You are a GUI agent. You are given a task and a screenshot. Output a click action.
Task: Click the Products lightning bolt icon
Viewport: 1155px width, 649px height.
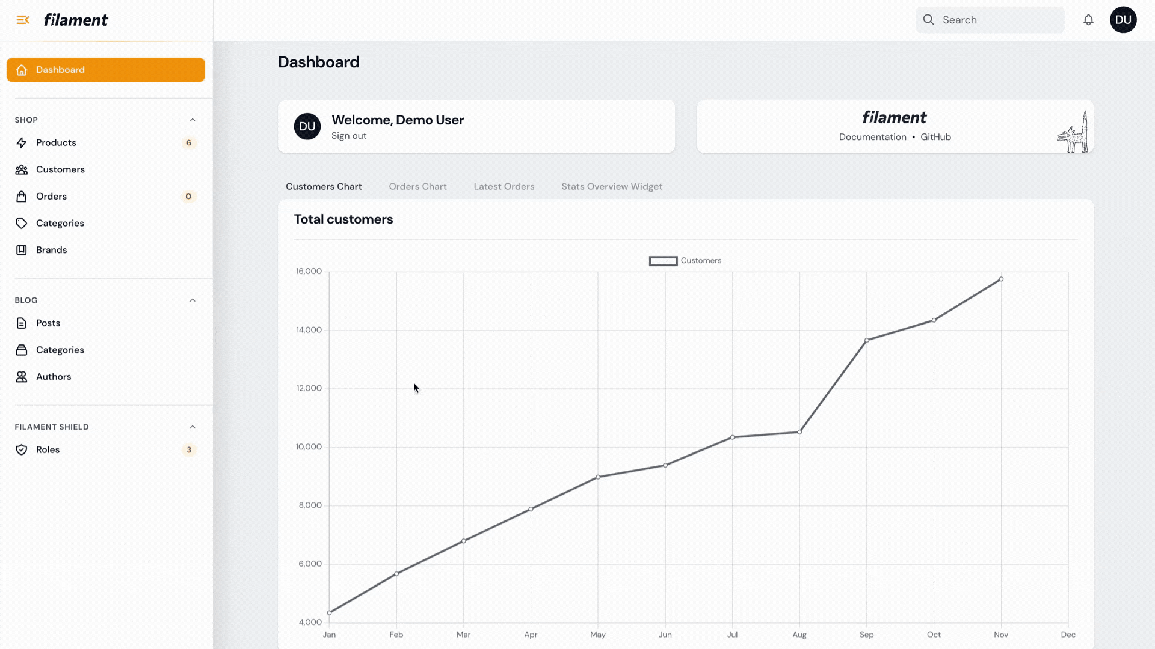[22, 143]
